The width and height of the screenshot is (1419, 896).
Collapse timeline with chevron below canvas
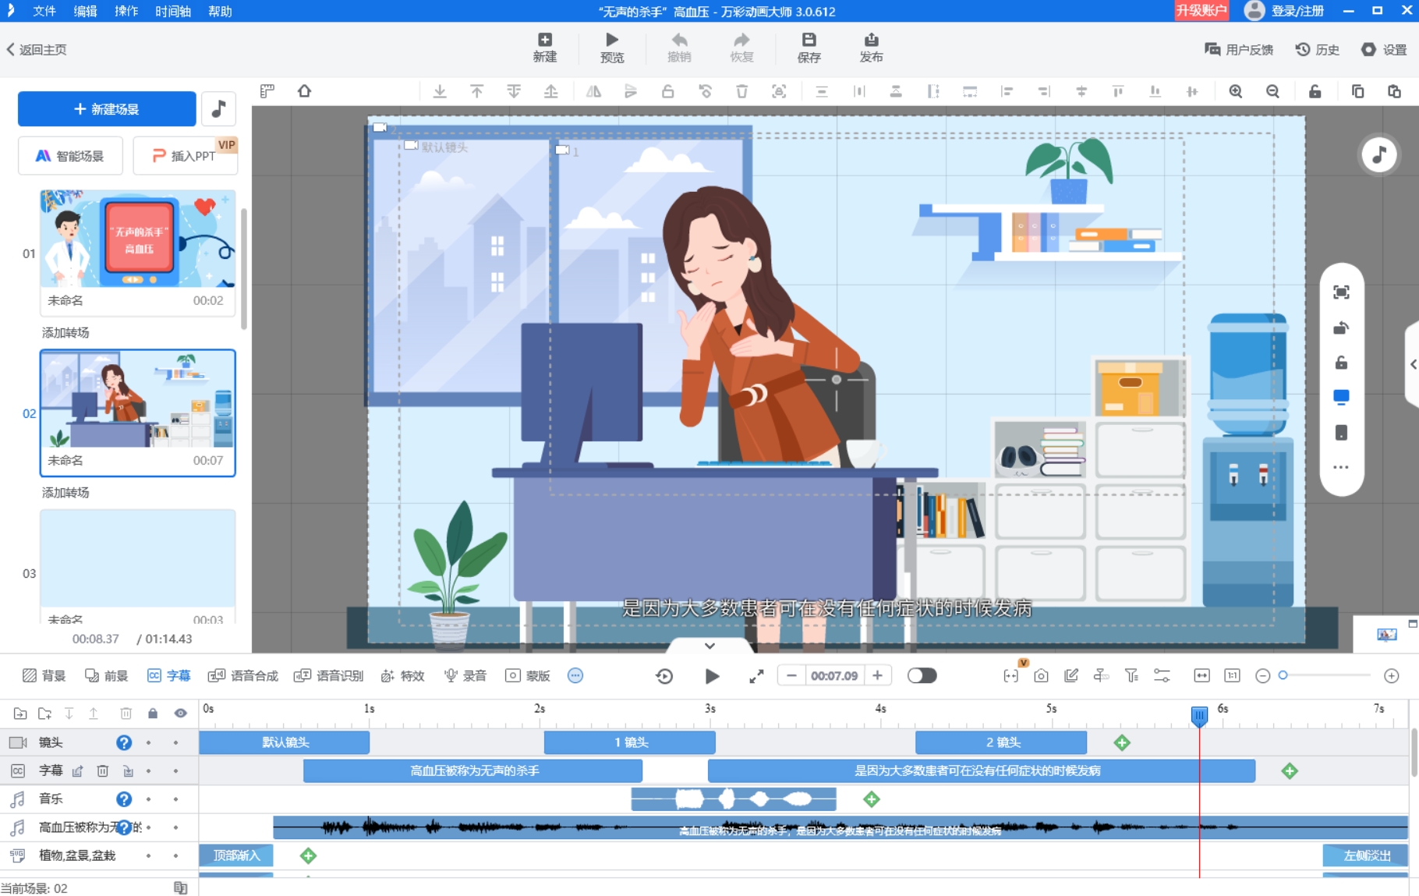click(709, 646)
